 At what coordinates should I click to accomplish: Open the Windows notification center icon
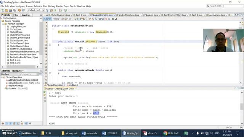coord(238,133)
